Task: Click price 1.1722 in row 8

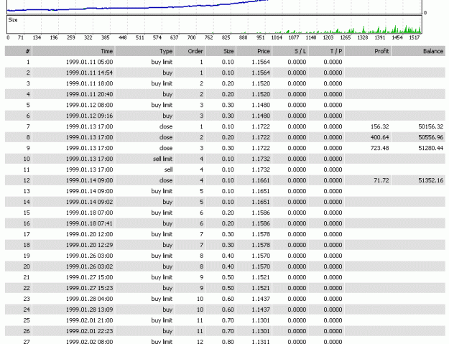Action: pyautogui.click(x=261, y=137)
